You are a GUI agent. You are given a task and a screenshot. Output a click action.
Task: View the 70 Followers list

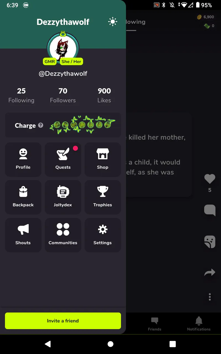63,95
